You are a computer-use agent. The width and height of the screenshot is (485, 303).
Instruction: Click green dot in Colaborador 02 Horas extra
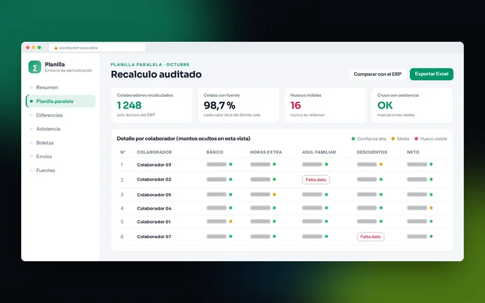pos(275,179)
